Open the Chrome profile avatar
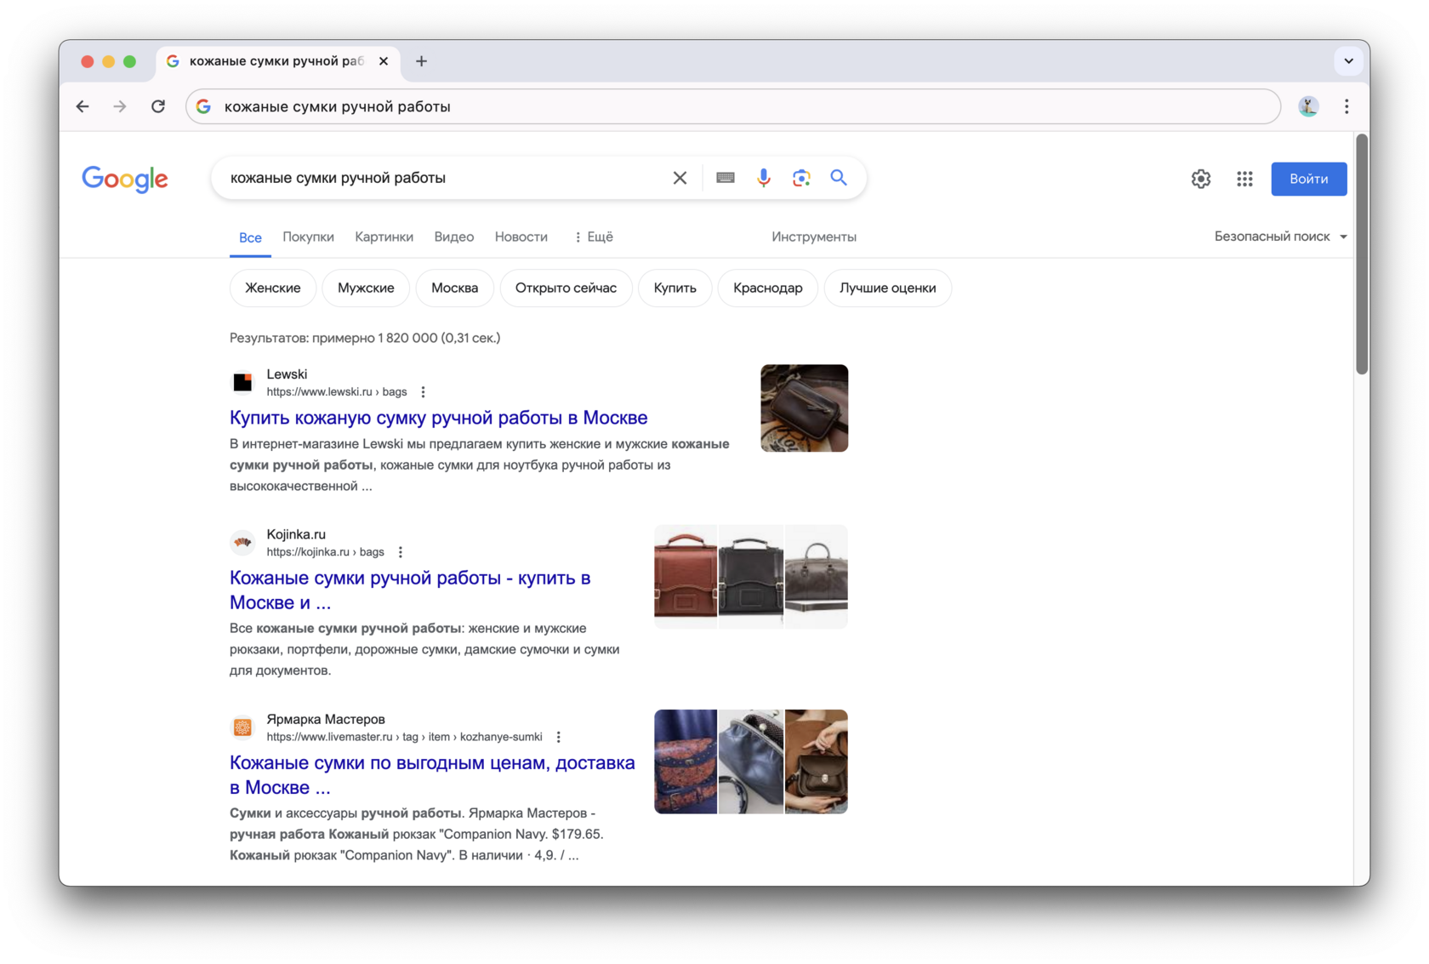This screenshot has height=964, width=1429. click(1308, 106)
